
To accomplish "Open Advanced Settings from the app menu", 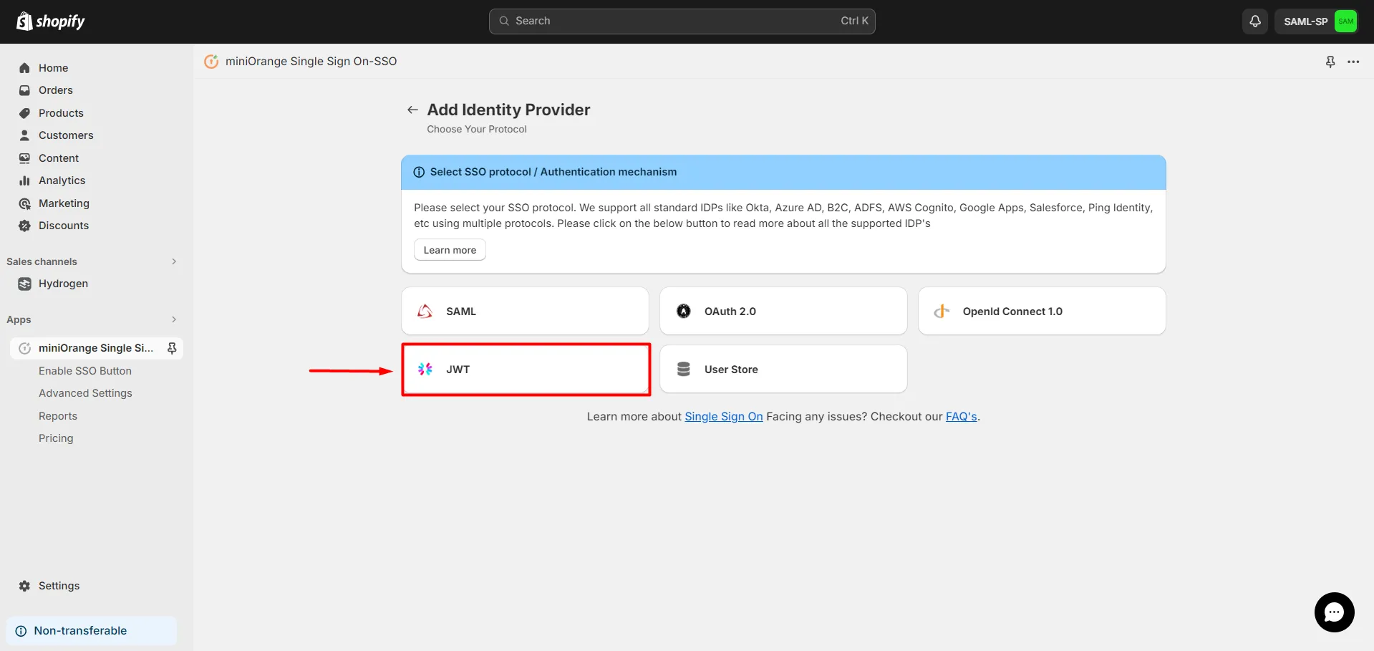I will pyautogui.click(x=85, y=393).
